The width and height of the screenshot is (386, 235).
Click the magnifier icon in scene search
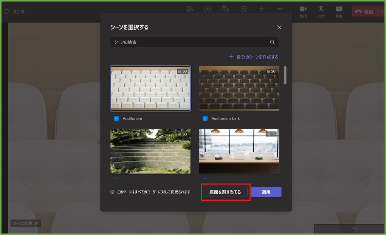pos(272,42)
